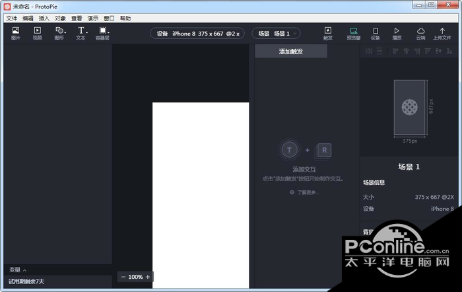
Task: Click the 场景 1 title in properties
Action: pos(409,166)
